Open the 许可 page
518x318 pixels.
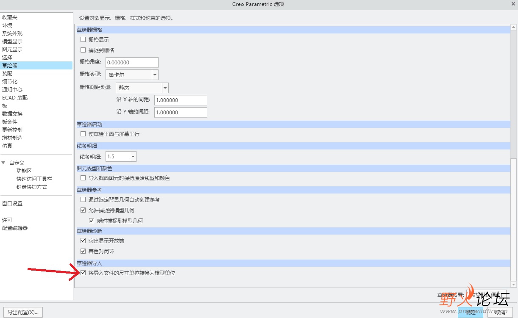pos(7,220)
